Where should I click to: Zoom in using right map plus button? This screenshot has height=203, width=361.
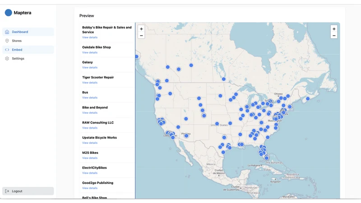coord(334,29)
